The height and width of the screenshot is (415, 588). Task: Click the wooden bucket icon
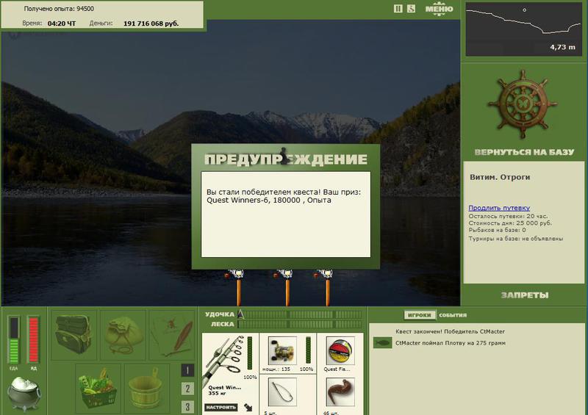[146, 388]
